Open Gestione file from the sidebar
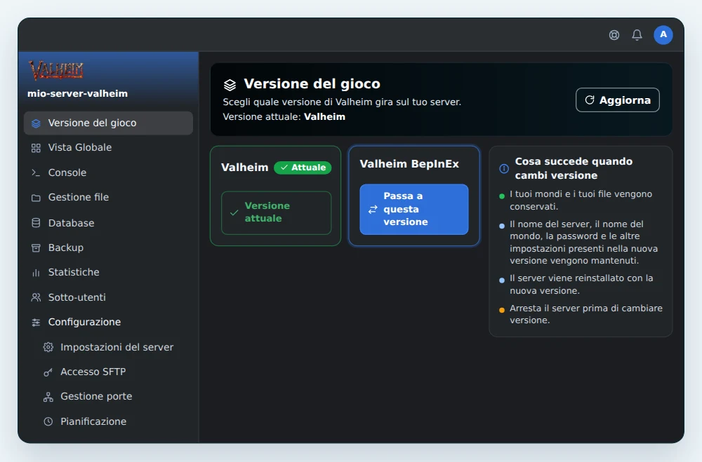702x462 pixels. [x=108, y=197]
